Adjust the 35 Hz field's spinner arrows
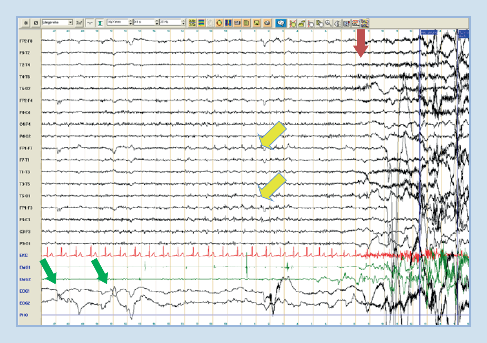Image resolution: width=487 pixels, height=343 pixels. pyautogui.click(x=183, y=22)
